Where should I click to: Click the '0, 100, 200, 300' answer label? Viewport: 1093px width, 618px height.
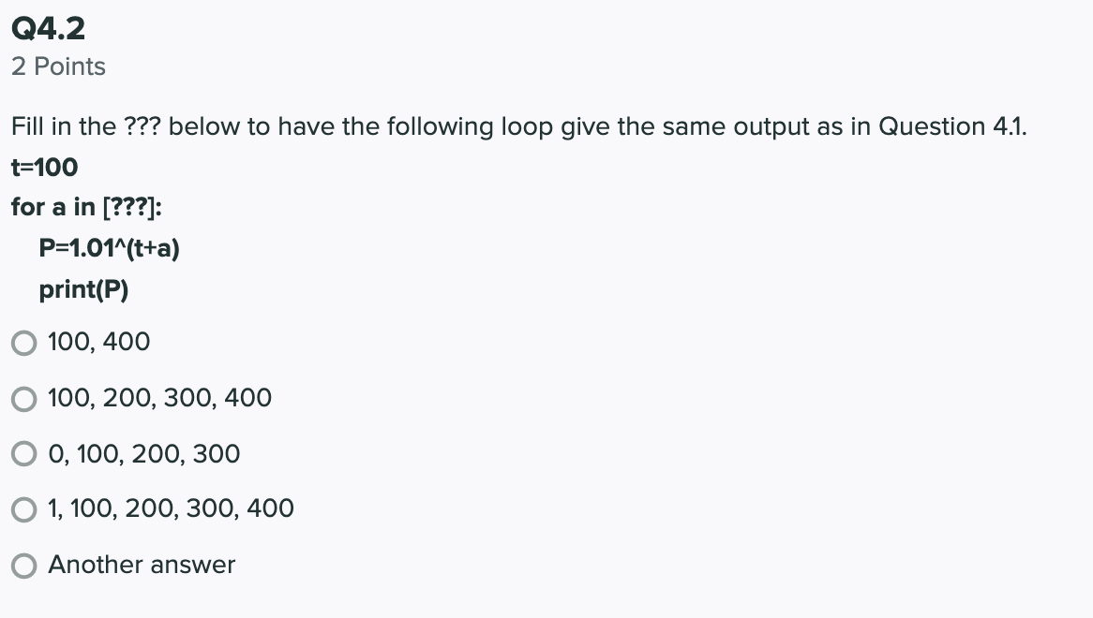click(x=144, y=454)
